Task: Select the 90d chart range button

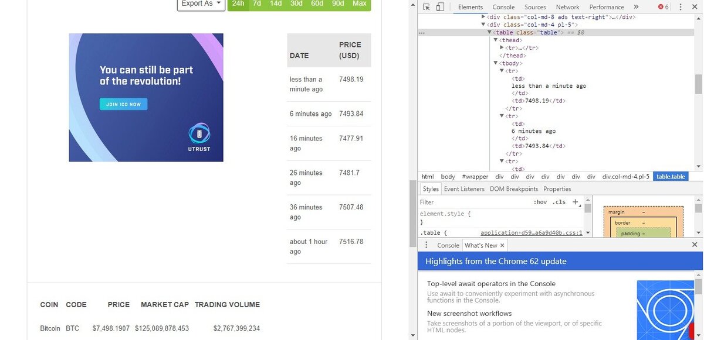Action: click(338, 4)
